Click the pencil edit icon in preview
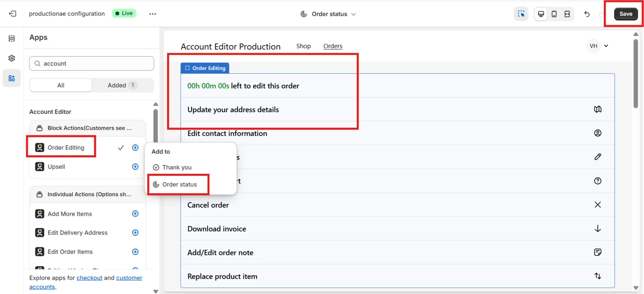 598,157
